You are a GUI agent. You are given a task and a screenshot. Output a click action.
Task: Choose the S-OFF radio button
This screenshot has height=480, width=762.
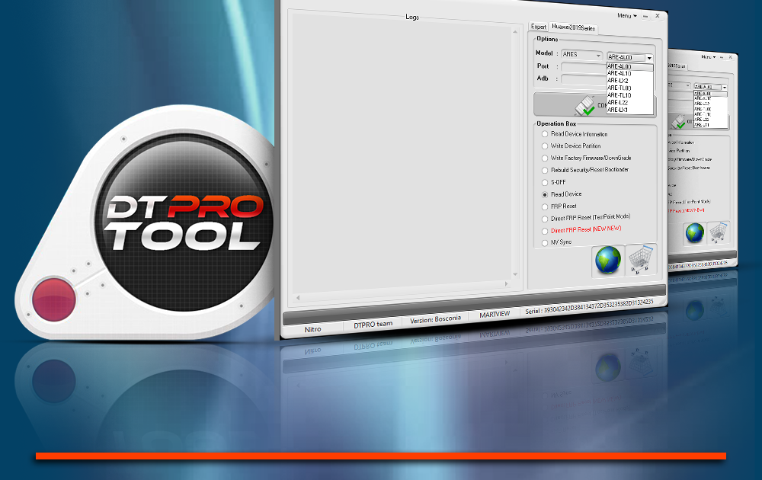pos(545,183)
